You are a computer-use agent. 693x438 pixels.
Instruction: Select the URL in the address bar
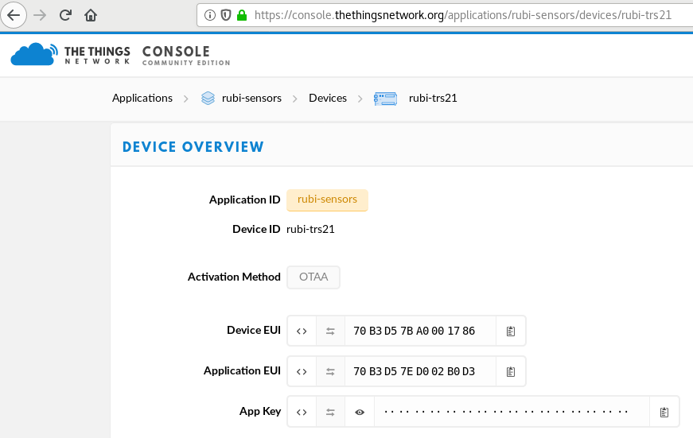[463, 15]
